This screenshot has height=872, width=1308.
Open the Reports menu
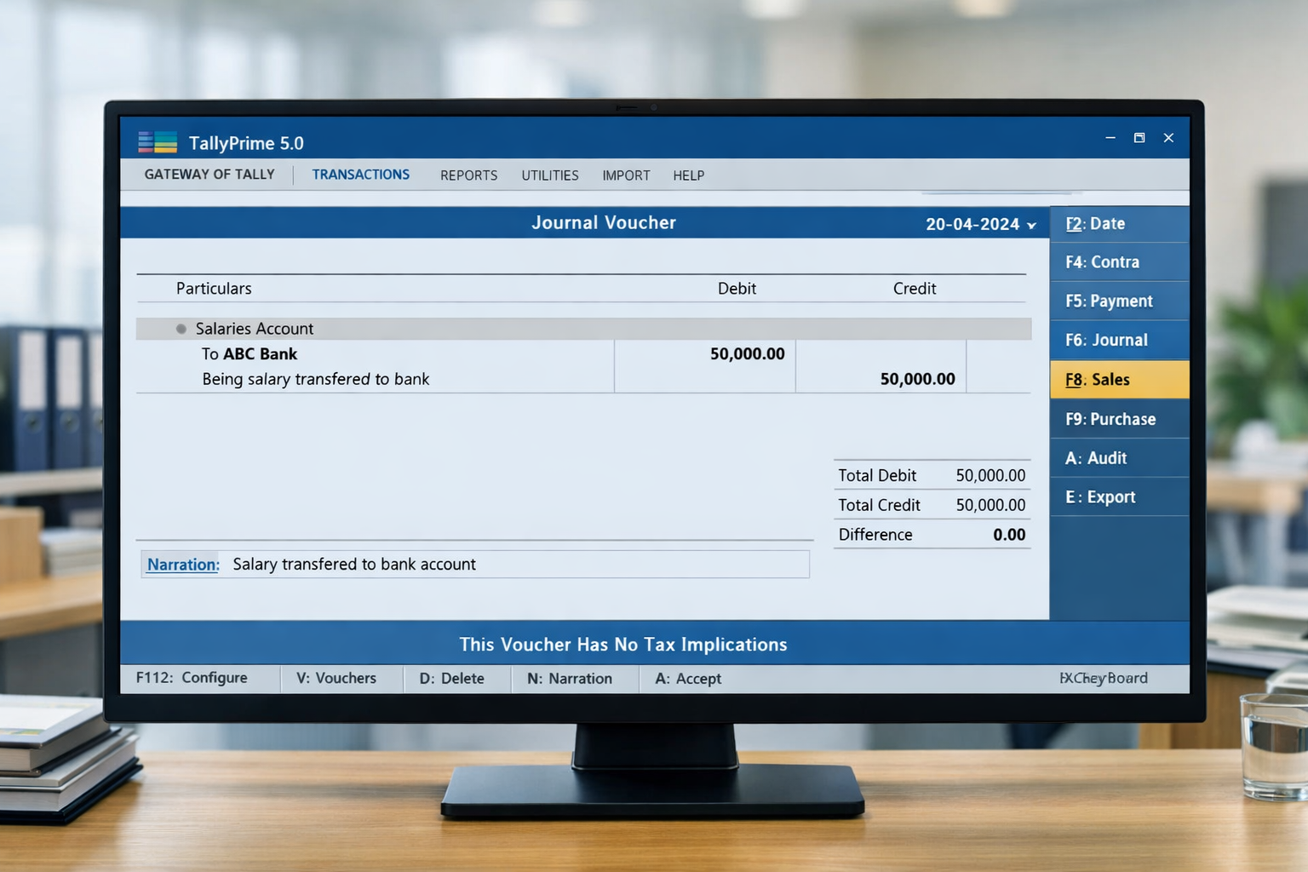tap(468, 175)
